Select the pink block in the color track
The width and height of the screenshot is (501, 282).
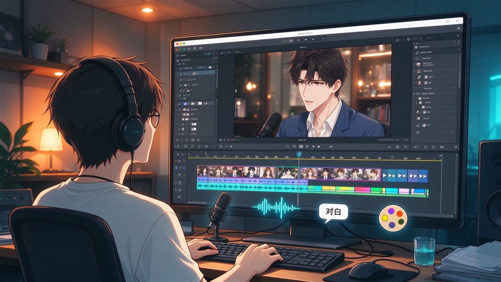(363, 190)
